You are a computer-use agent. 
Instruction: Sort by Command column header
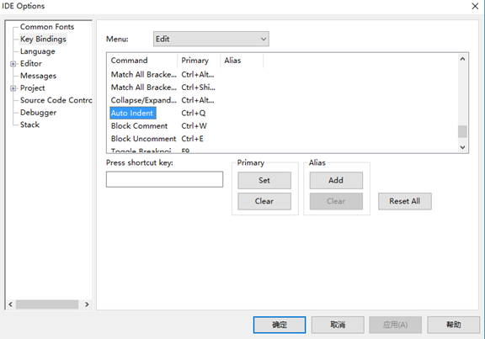click(142, 61)
